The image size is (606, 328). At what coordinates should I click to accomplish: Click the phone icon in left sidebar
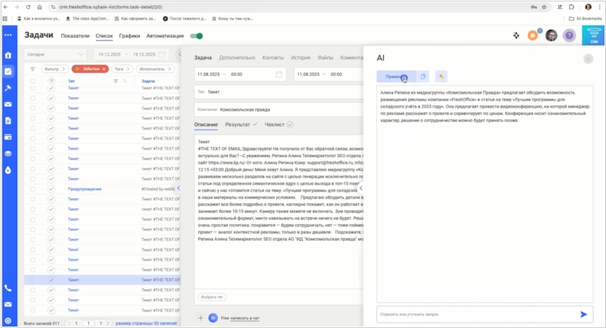pyautogui.click(x=8, y=288)
